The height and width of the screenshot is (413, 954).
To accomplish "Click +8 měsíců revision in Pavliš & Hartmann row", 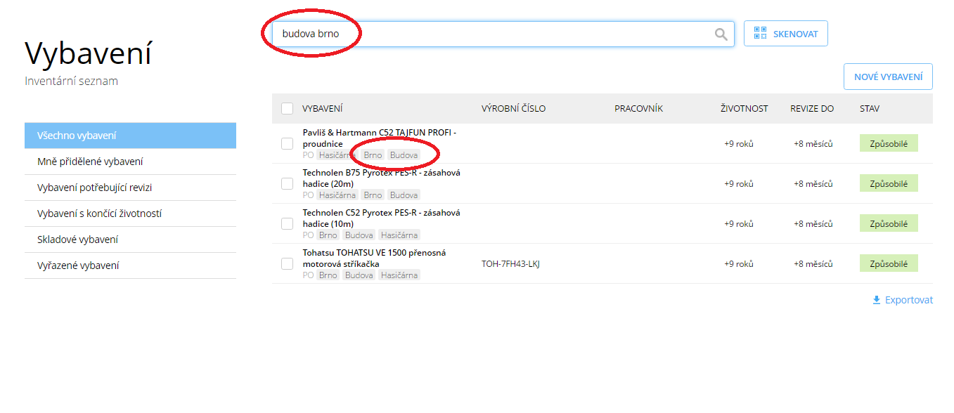I will click(813, 144).
